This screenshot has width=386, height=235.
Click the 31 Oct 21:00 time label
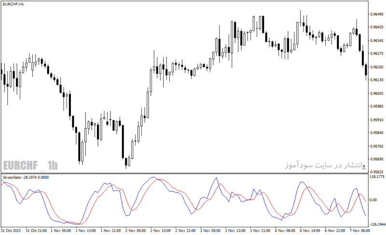coord(36,231)
